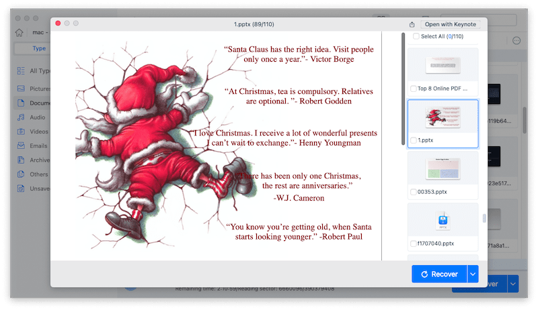Select the 00353.pptx thumbnail
The height and width of the screenshot is (310, 538).
coord(443,168)
